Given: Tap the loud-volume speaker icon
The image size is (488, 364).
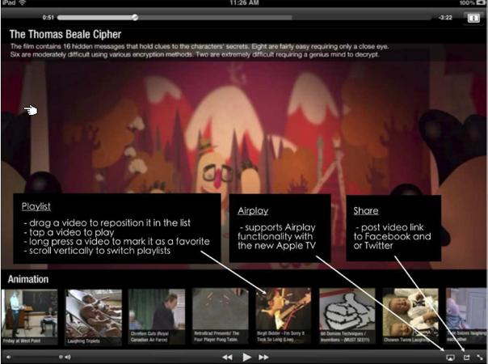Looking at the screenshot, I should pyautogui.click(x=68, y=358).
